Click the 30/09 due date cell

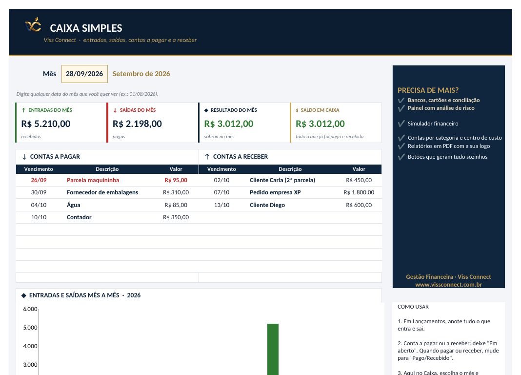click(x=39, y=192)
